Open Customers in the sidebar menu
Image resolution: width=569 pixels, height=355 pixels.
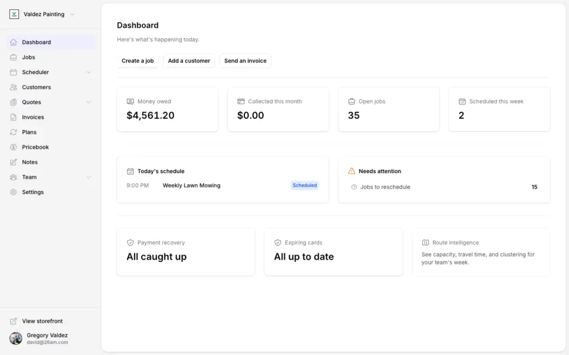[51, 87]
